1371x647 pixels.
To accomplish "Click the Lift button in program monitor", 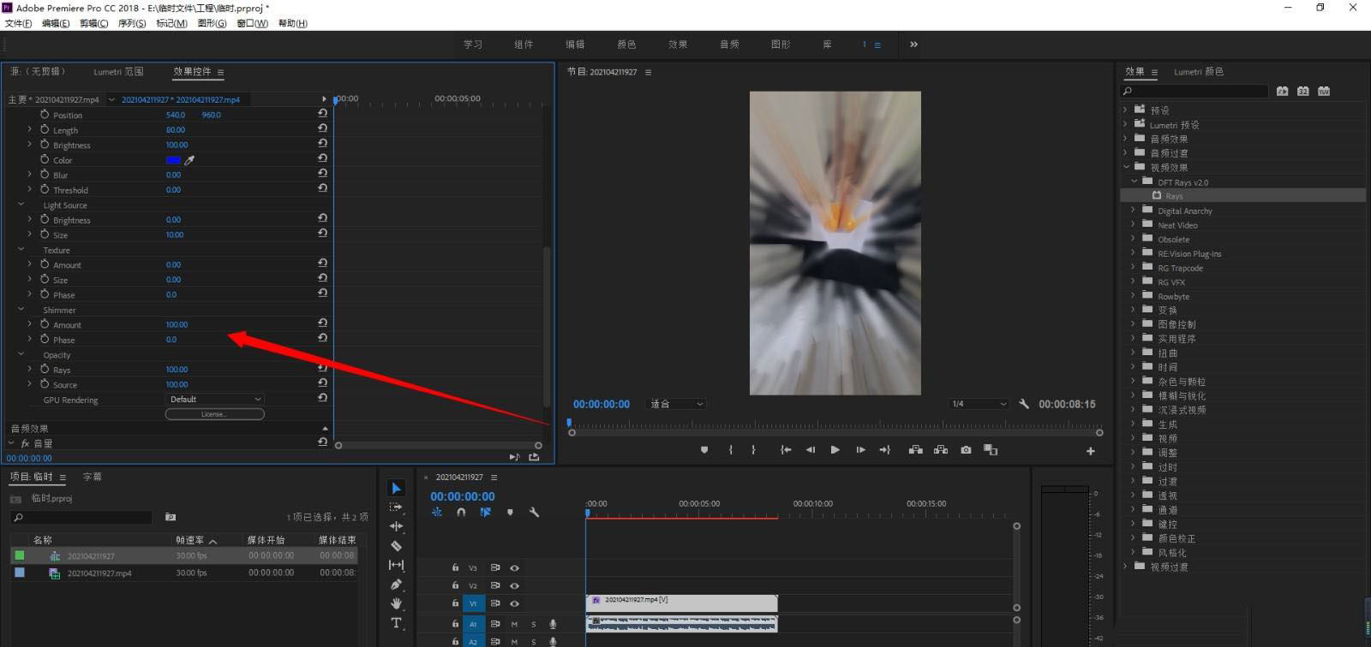I will 915,450.
